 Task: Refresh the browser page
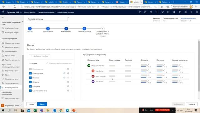[x=15, y=7]
